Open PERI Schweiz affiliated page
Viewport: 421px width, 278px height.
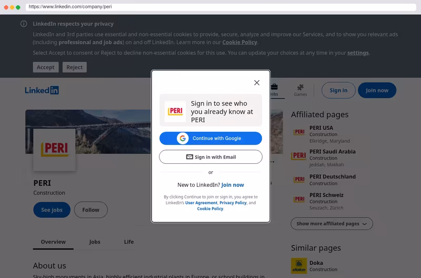[326, 195]
